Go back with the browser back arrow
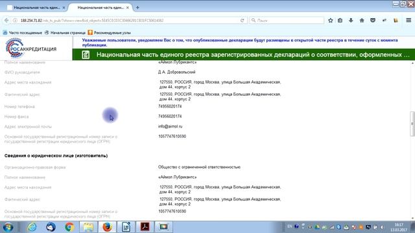Image resolution: width=415 pixels, height=233 pixels. [x=6, y=20]
